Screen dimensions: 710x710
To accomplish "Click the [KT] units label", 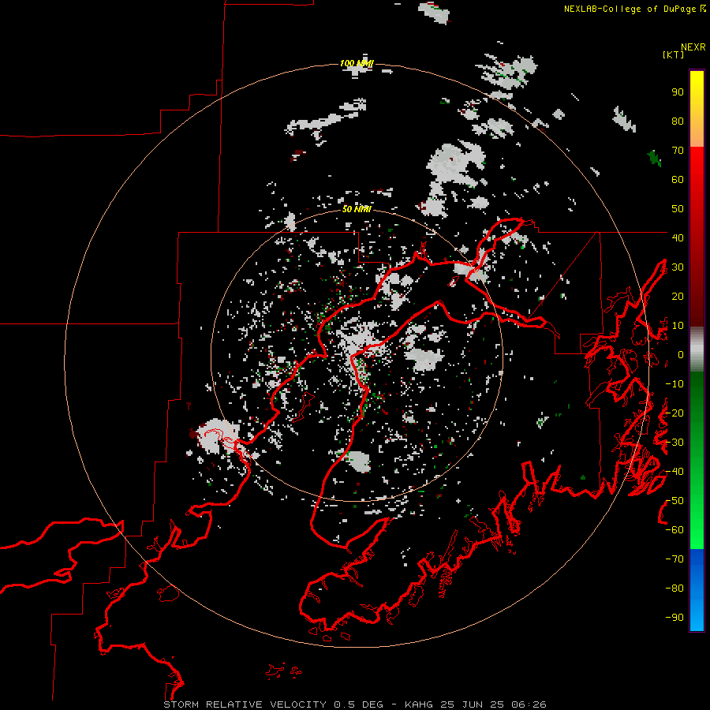I will (673, 54).
